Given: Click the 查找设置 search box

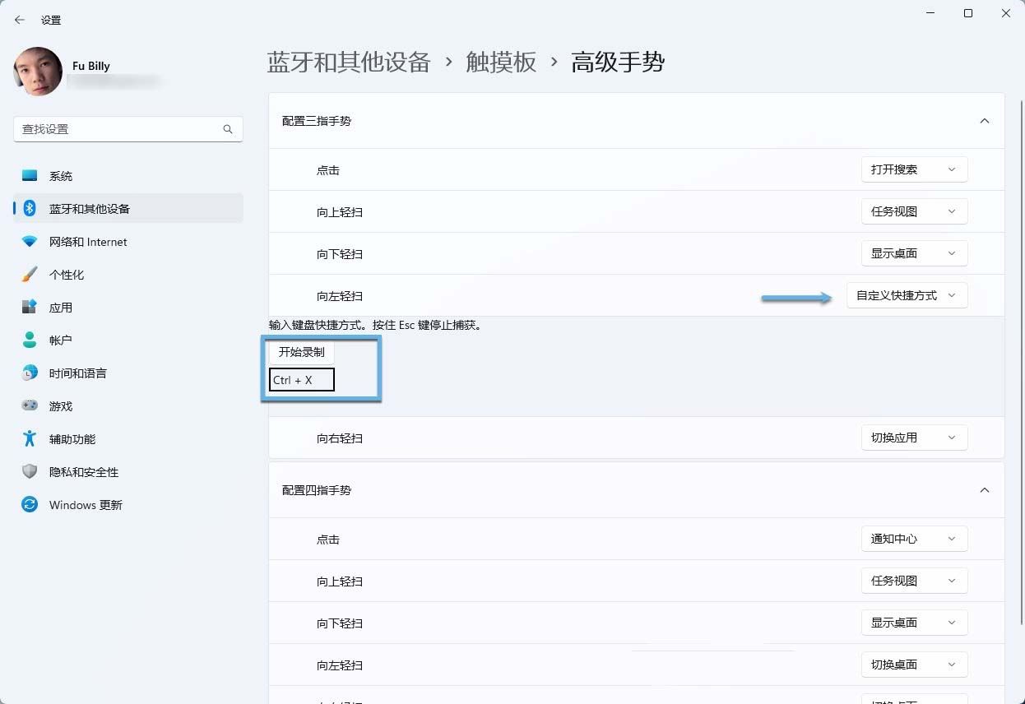Looking at the screenshot, I should coord(128,129).
